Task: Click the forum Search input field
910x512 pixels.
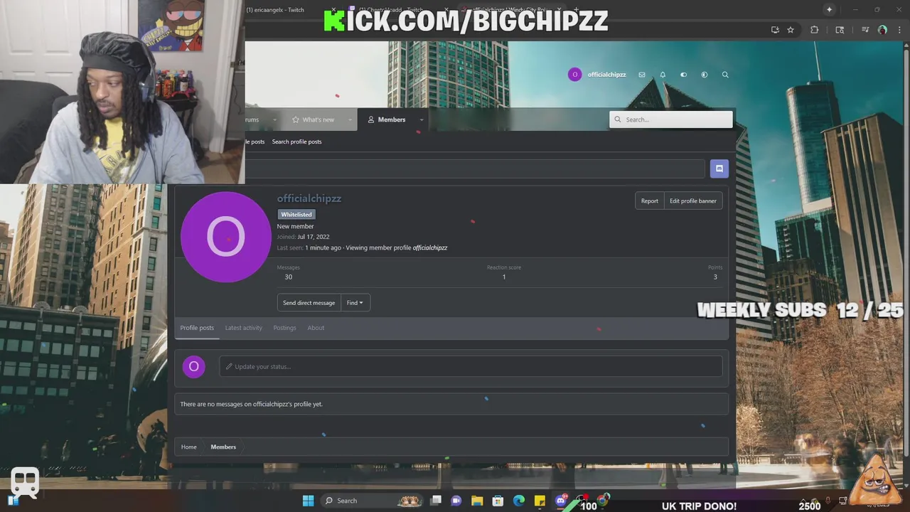Action: coord(671,119)
